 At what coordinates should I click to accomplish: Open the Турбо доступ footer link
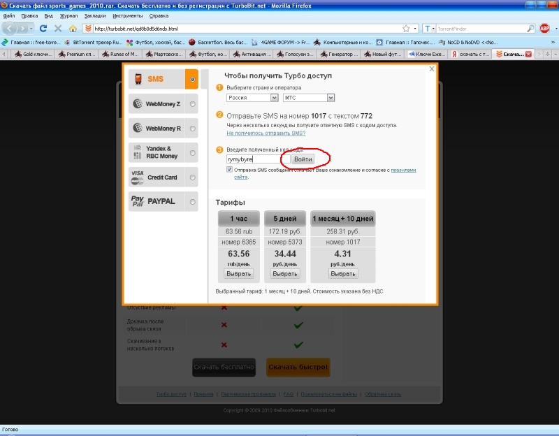pos(171,394)
